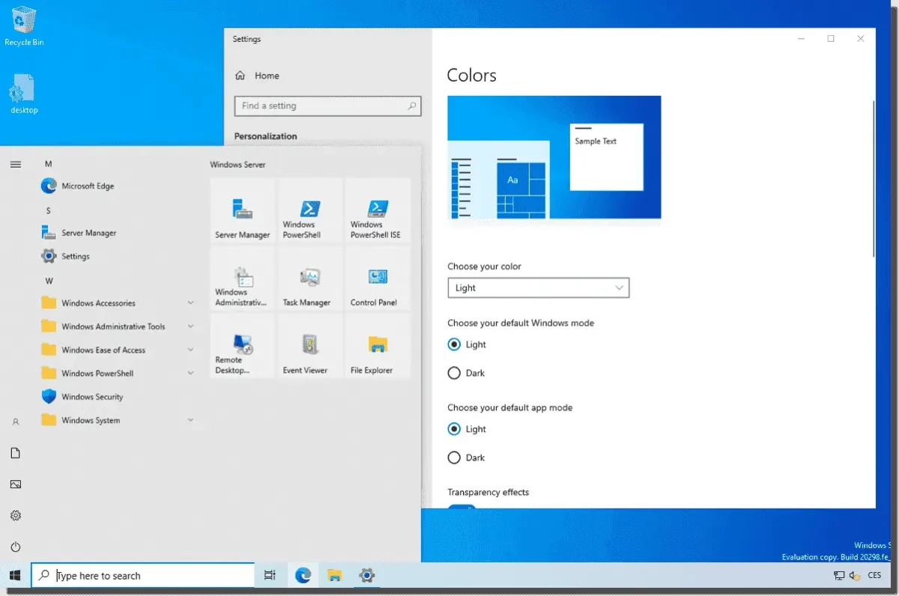Start Task Manager from the tile group
The height and width of the screenshot is (596, 899).
click(309, 279)
